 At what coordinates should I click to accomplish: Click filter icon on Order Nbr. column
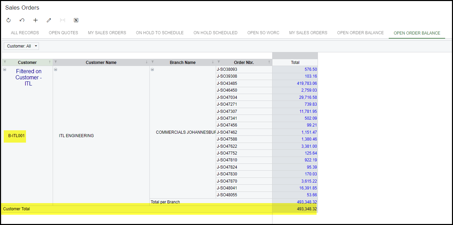(x=219, y=62)
